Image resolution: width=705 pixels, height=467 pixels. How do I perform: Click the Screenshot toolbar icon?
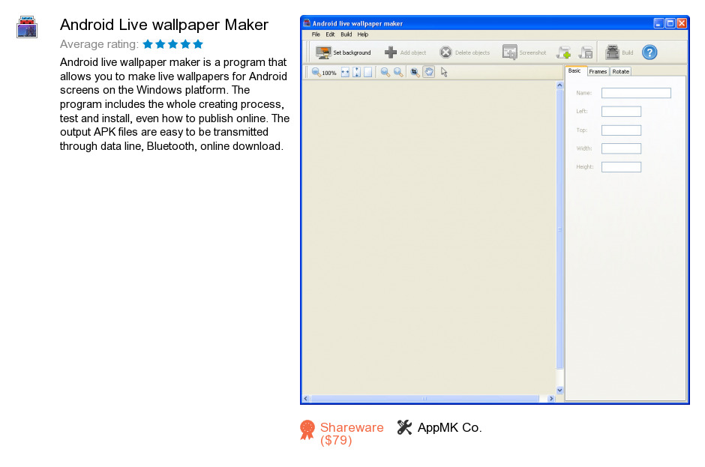pyautogui.click(x=510, y=52)
